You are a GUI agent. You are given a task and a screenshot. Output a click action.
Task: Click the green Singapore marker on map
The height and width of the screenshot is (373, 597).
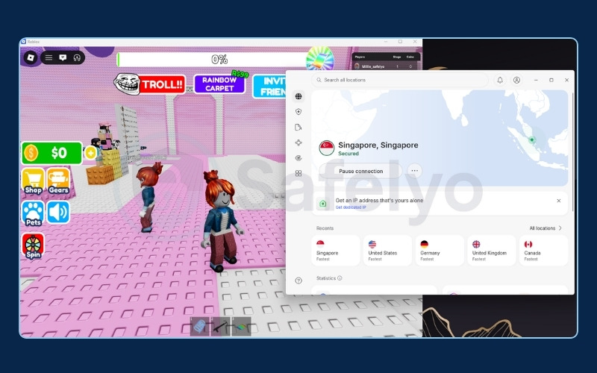tap(532, 140)
